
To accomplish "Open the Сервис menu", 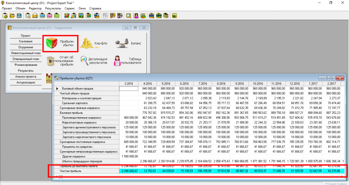I will click(x=69, y=9).
